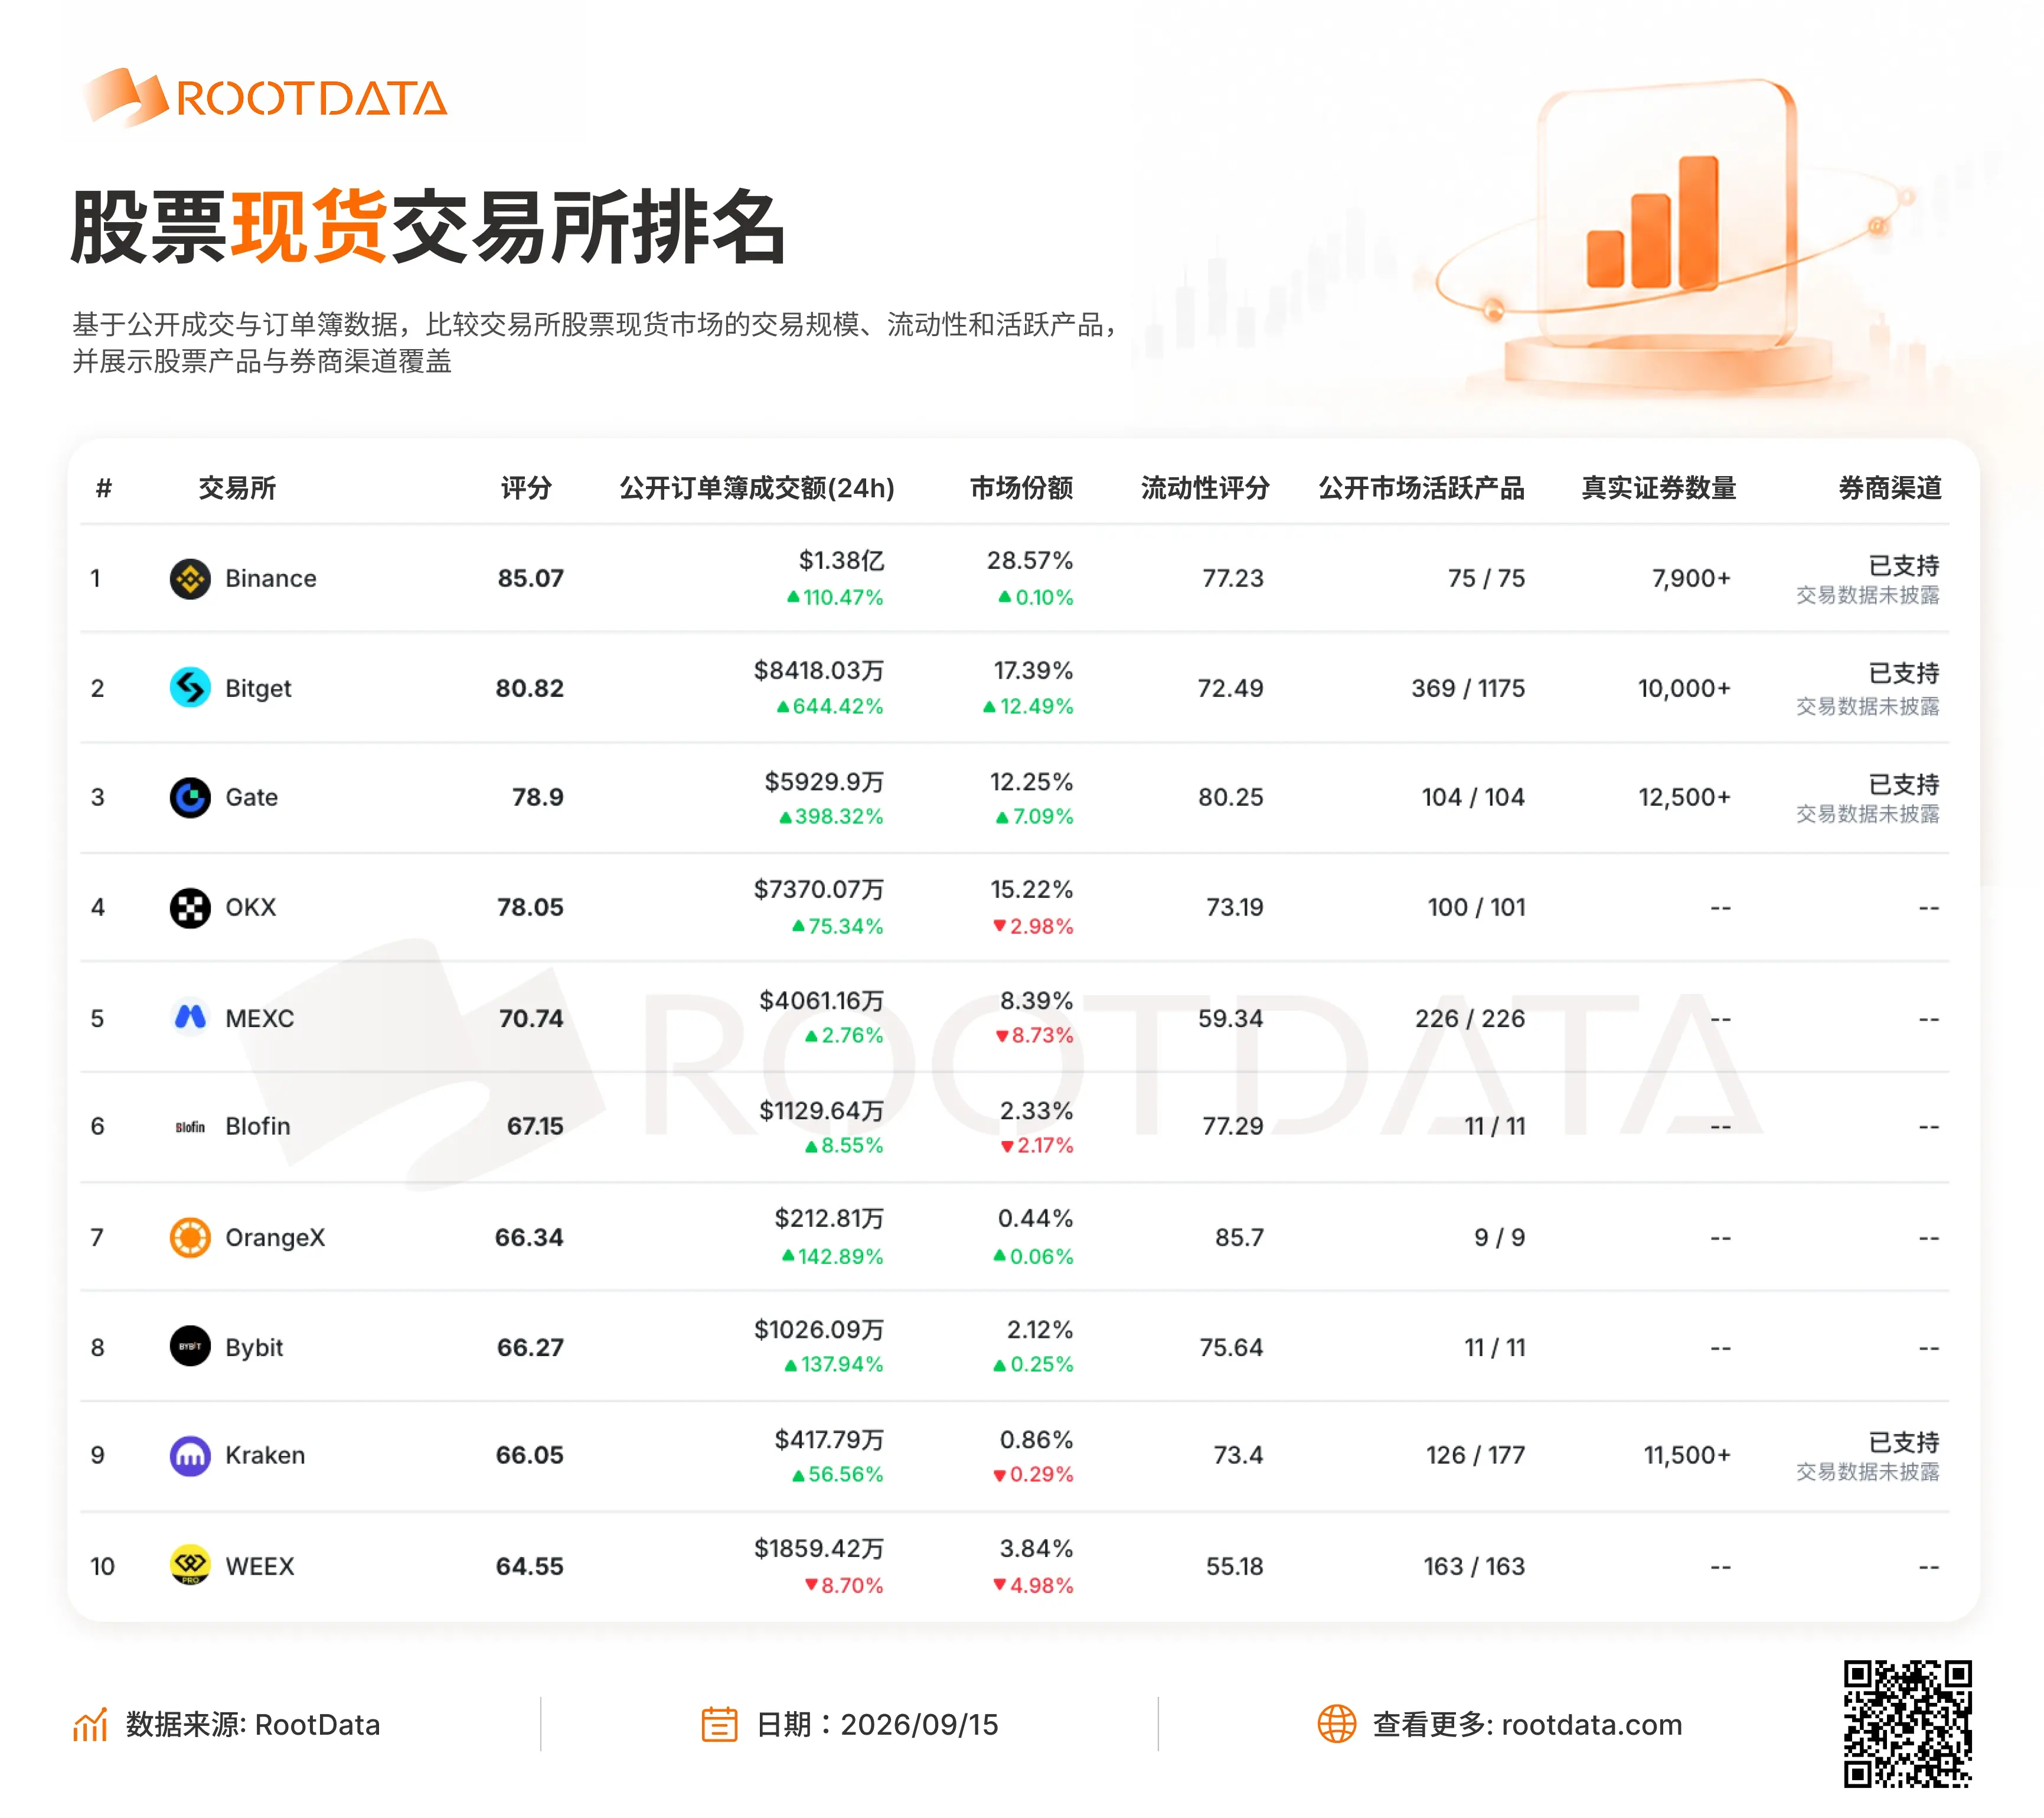Viewport: 2044px width, 1818px height.
Task: Click 已支持 in the Binance row
Action: pyautogui.click(x=1904, y=565)
